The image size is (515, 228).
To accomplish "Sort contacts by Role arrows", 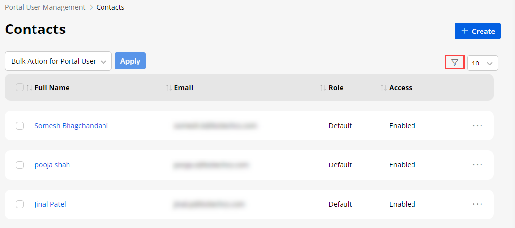I will click(x=323, y=88).
